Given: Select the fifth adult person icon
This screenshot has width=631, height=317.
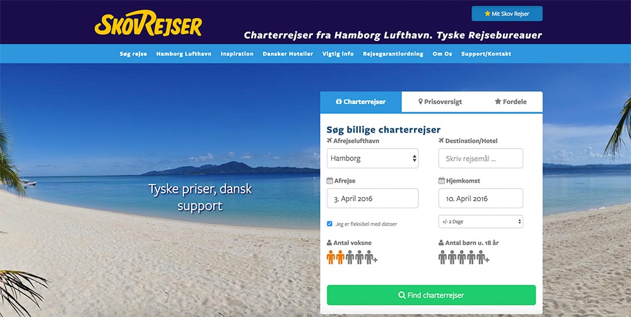Looking at the screenshot, I should click(369, 257).
